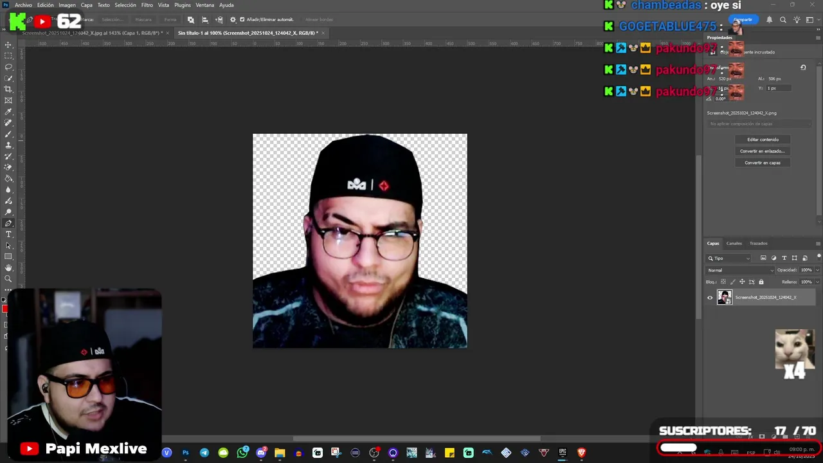Image resolution: width=823 pixels, height=463 pixels.
Task: Click the Convertir en capas button
Action: click(x=763, y=163)
